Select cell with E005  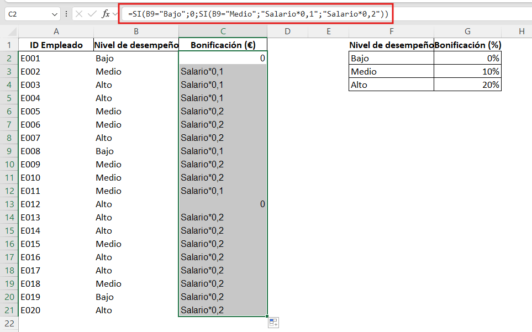point(56,111)
